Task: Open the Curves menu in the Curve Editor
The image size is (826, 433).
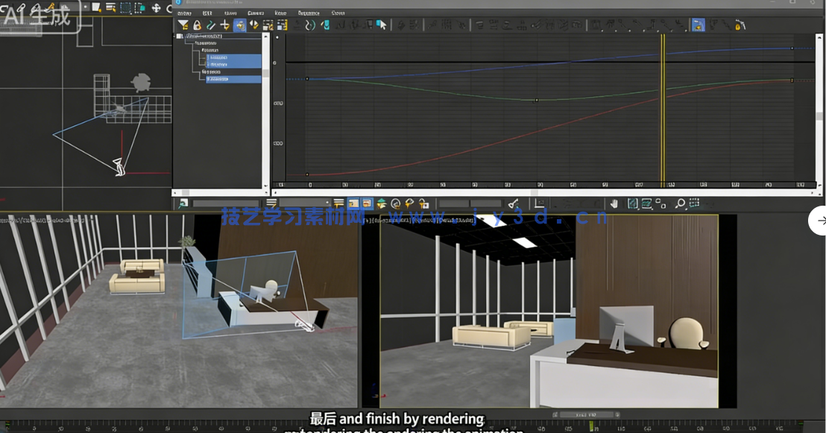Action: click(256, 13)
